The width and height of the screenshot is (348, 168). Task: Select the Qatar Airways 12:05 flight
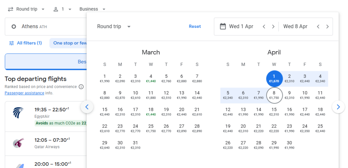46,144
